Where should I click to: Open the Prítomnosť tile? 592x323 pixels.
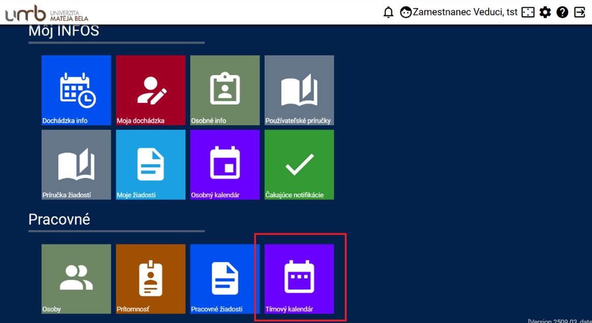151,279
